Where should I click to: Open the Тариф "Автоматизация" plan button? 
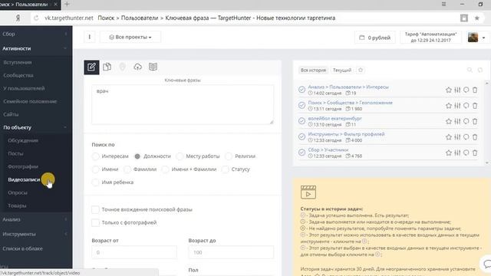pos(431,38)
